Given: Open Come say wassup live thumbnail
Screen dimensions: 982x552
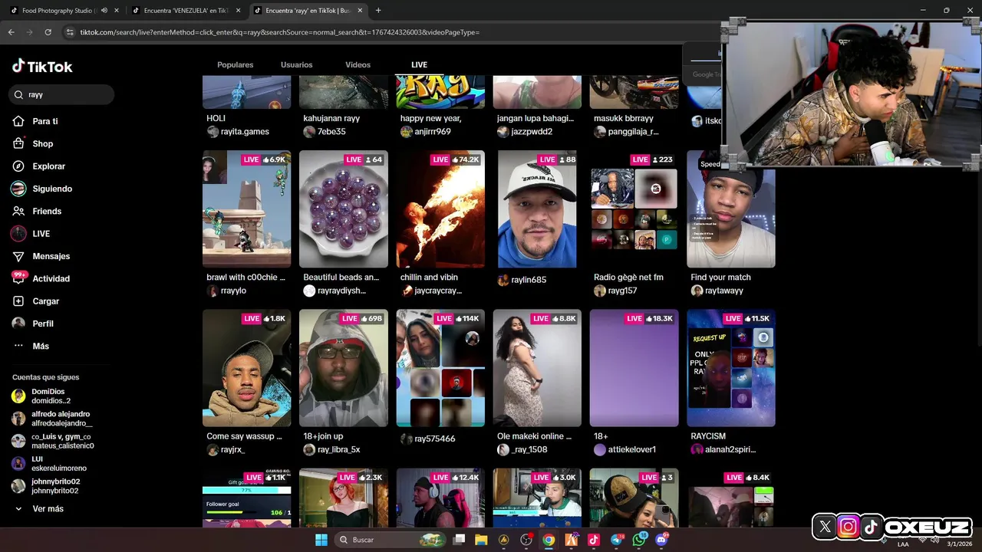Looking at the screenshot, I should pyautogui.click(x=246, y=368).
